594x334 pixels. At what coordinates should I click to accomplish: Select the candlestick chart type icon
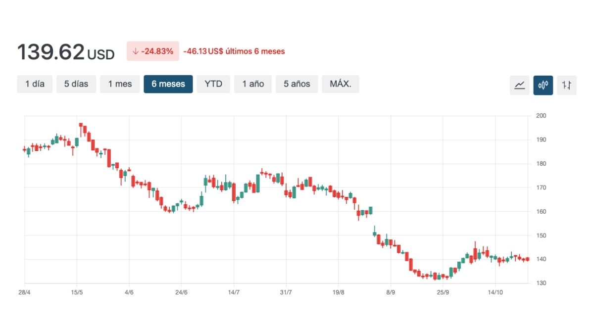[543, 85]
